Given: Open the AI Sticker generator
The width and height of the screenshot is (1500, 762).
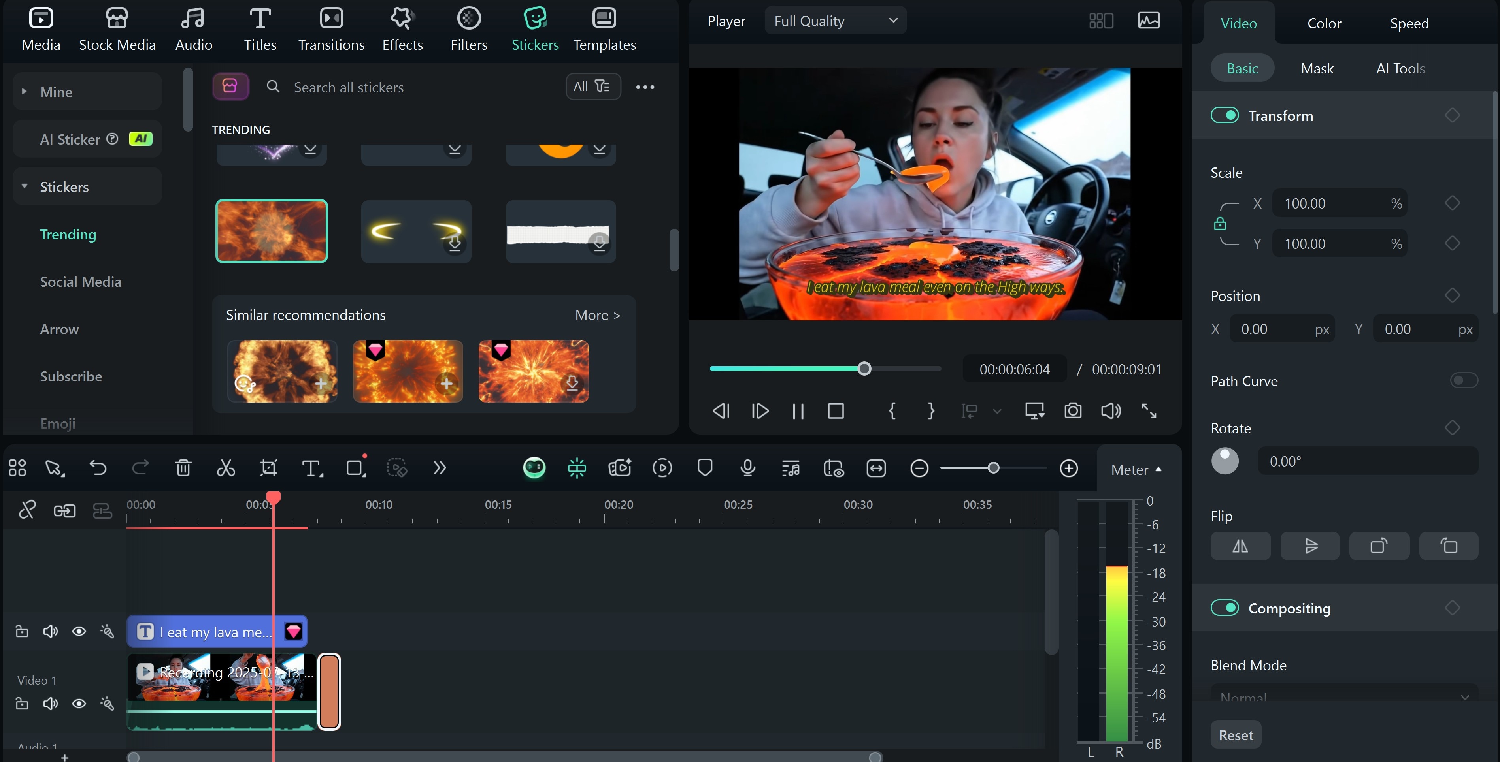Looking at the screenshot, I should tap(87, 139).
